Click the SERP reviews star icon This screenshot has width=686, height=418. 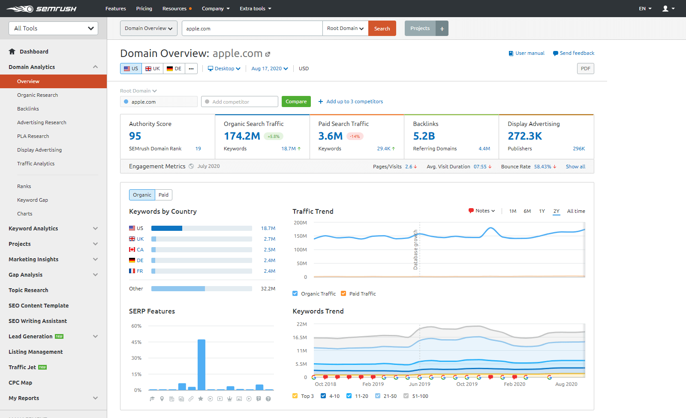[201, 399]
